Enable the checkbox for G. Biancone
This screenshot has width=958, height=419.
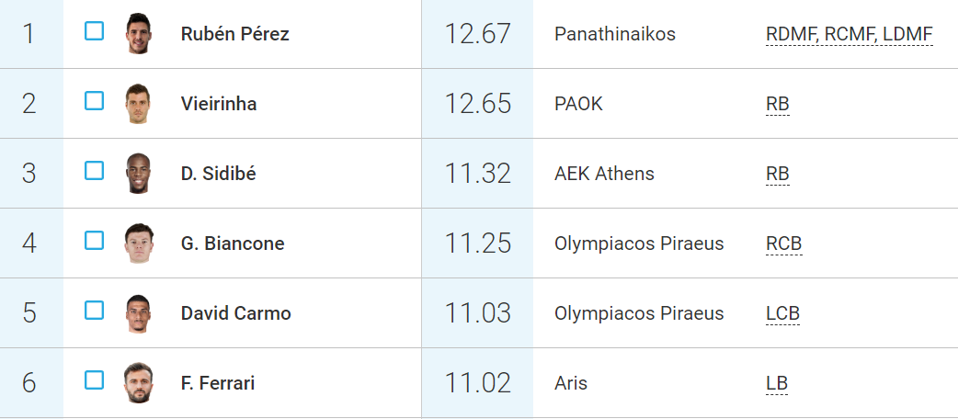[x=94, y=241]
